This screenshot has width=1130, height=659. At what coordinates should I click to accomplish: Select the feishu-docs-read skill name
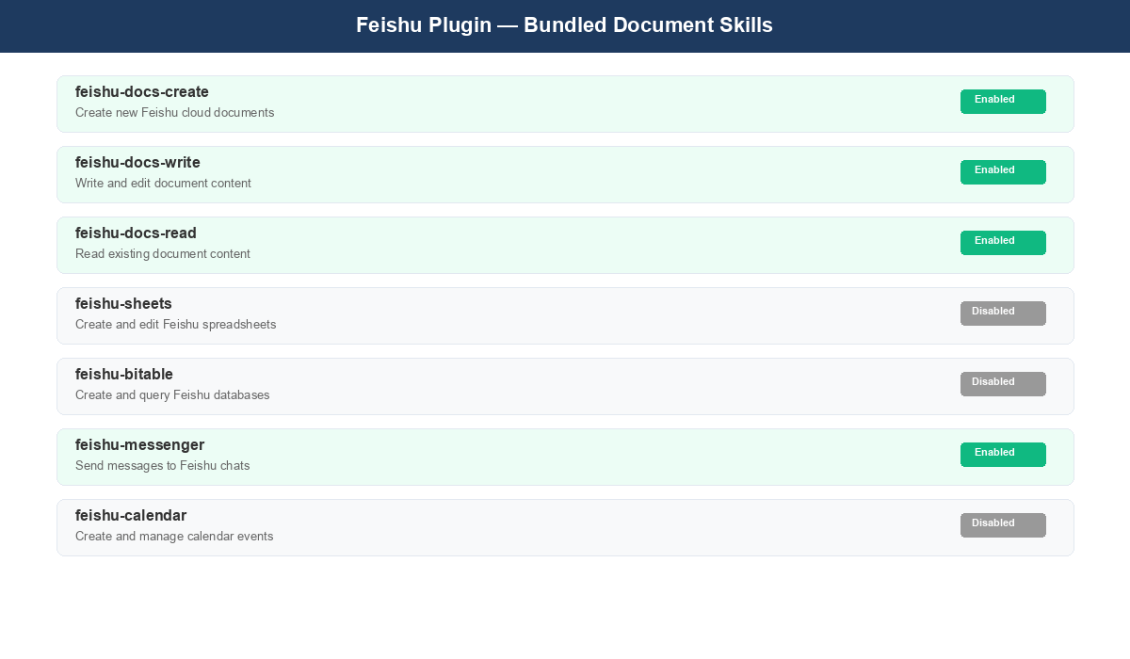136,233
